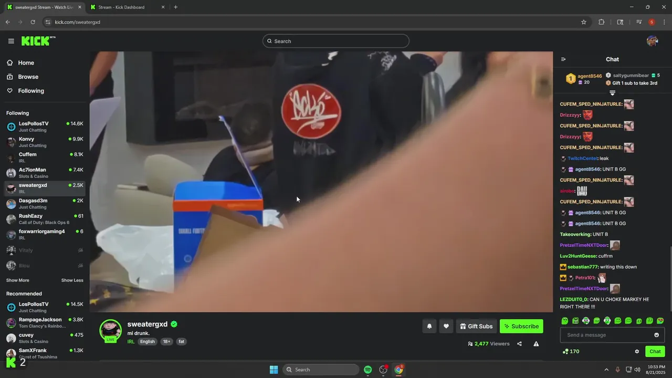Send message with Chat button
Viewport: 672px width, 378px height.
tap(655, 351)
